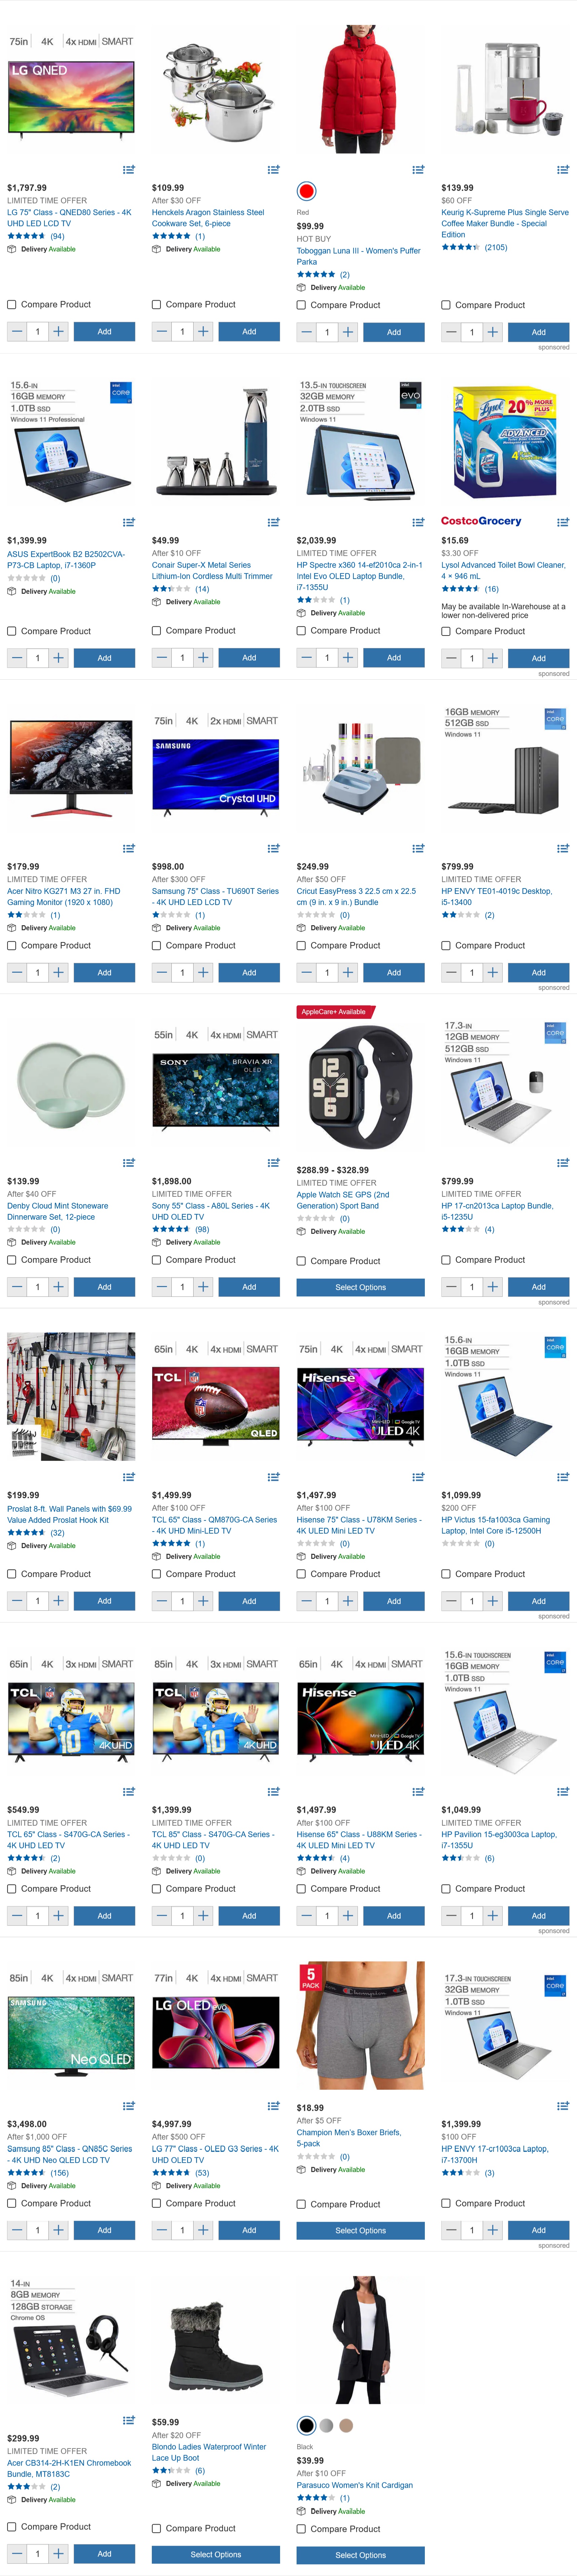Choose tan color swatch for Parasuco cardigan
The image size is (577, 2576).
coord(346,2425)
